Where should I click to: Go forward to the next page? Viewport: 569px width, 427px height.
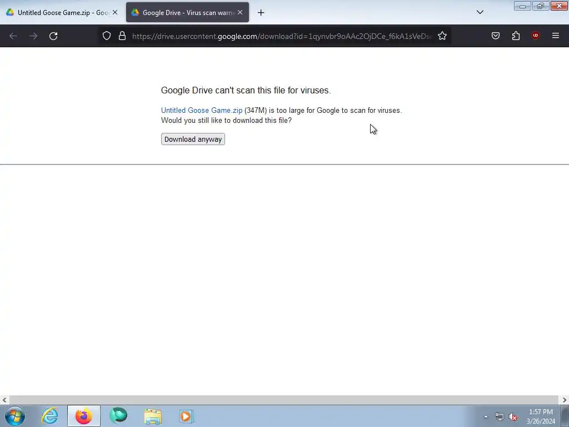point(33,36)
